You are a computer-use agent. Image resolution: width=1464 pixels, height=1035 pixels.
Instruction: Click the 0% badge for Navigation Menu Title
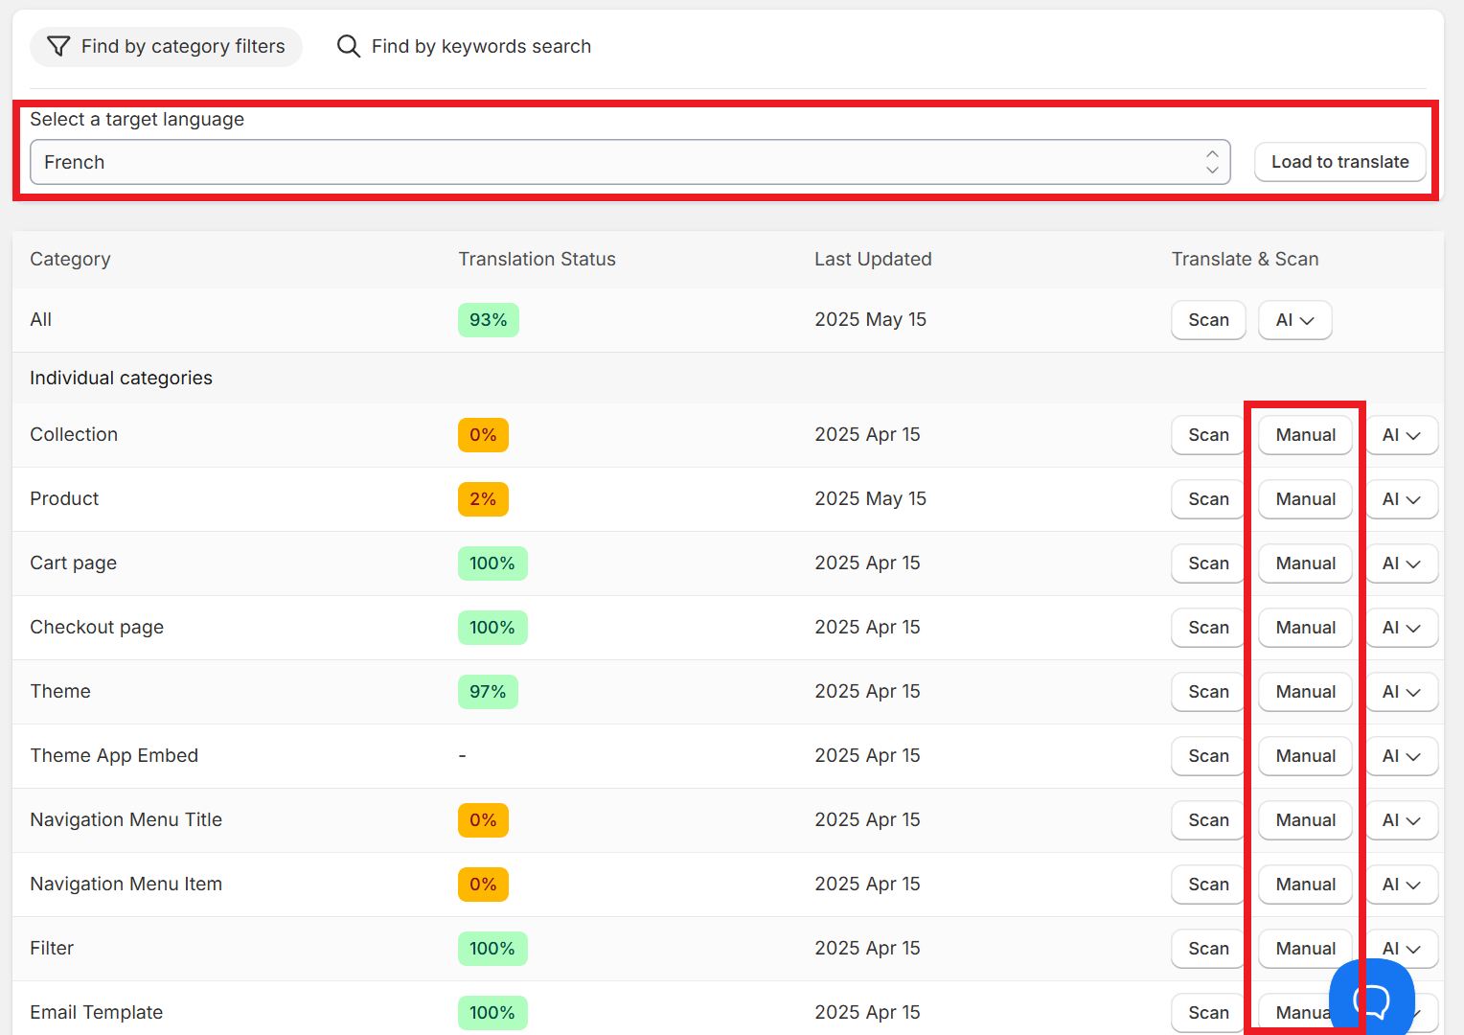[x=483, y=820]
